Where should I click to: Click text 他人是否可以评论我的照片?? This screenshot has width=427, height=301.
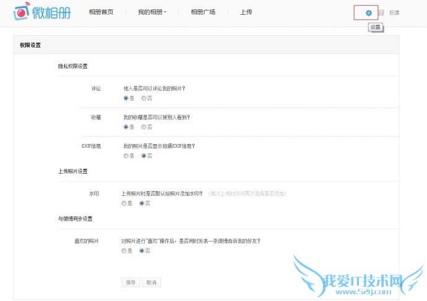(x=154, y=88)
